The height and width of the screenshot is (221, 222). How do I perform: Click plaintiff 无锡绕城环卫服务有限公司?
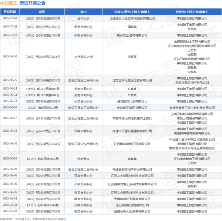(132, 199)
